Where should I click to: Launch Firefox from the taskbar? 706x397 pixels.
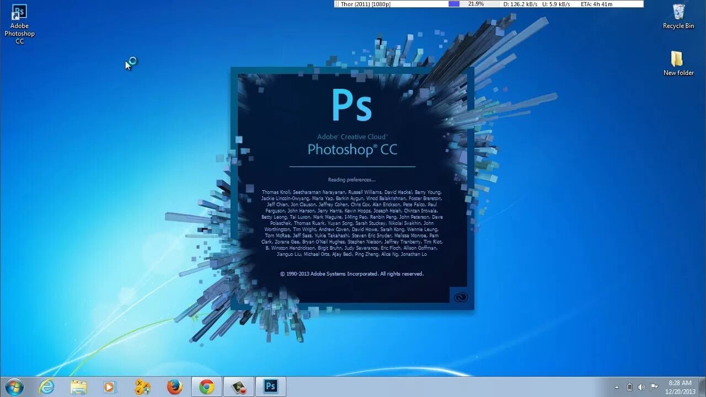click(x=174, y=387)
